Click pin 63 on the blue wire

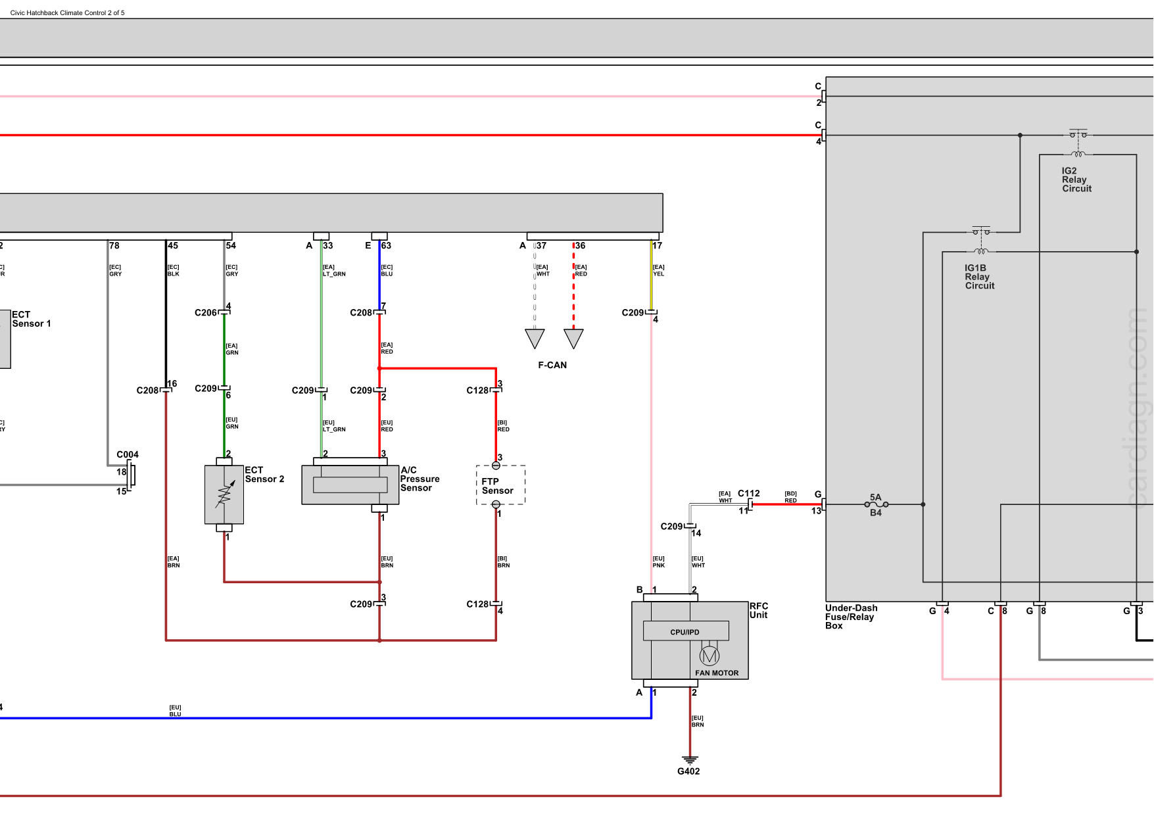tap(386, 245)
